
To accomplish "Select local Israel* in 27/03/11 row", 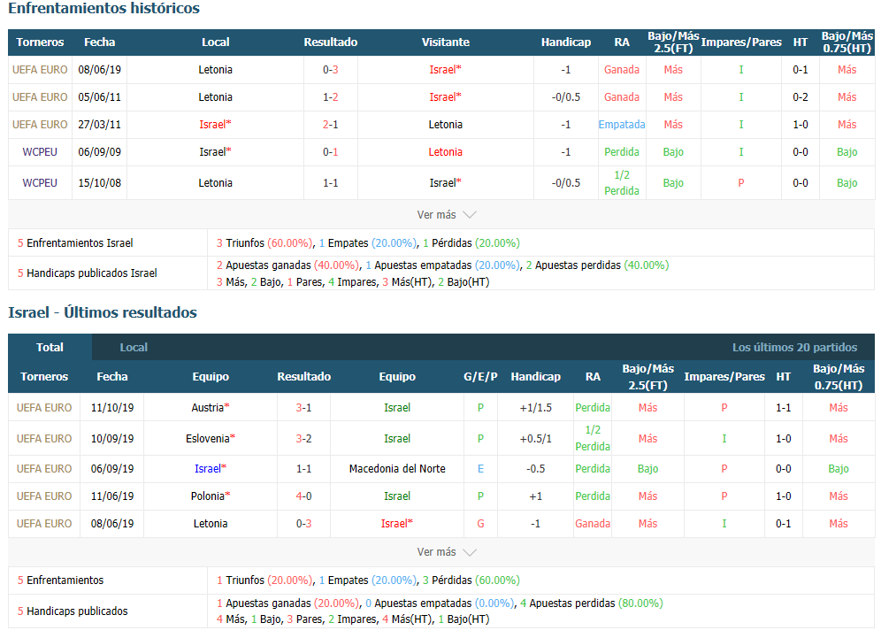I will pos(215,125).
